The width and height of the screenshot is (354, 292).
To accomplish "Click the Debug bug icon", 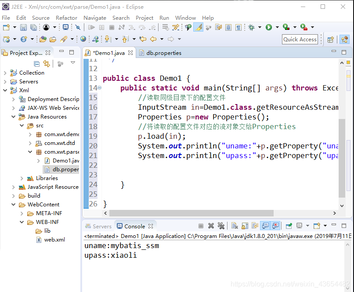I will [x=251, y=27].
